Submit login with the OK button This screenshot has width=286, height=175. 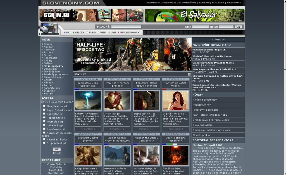[238, 27]
